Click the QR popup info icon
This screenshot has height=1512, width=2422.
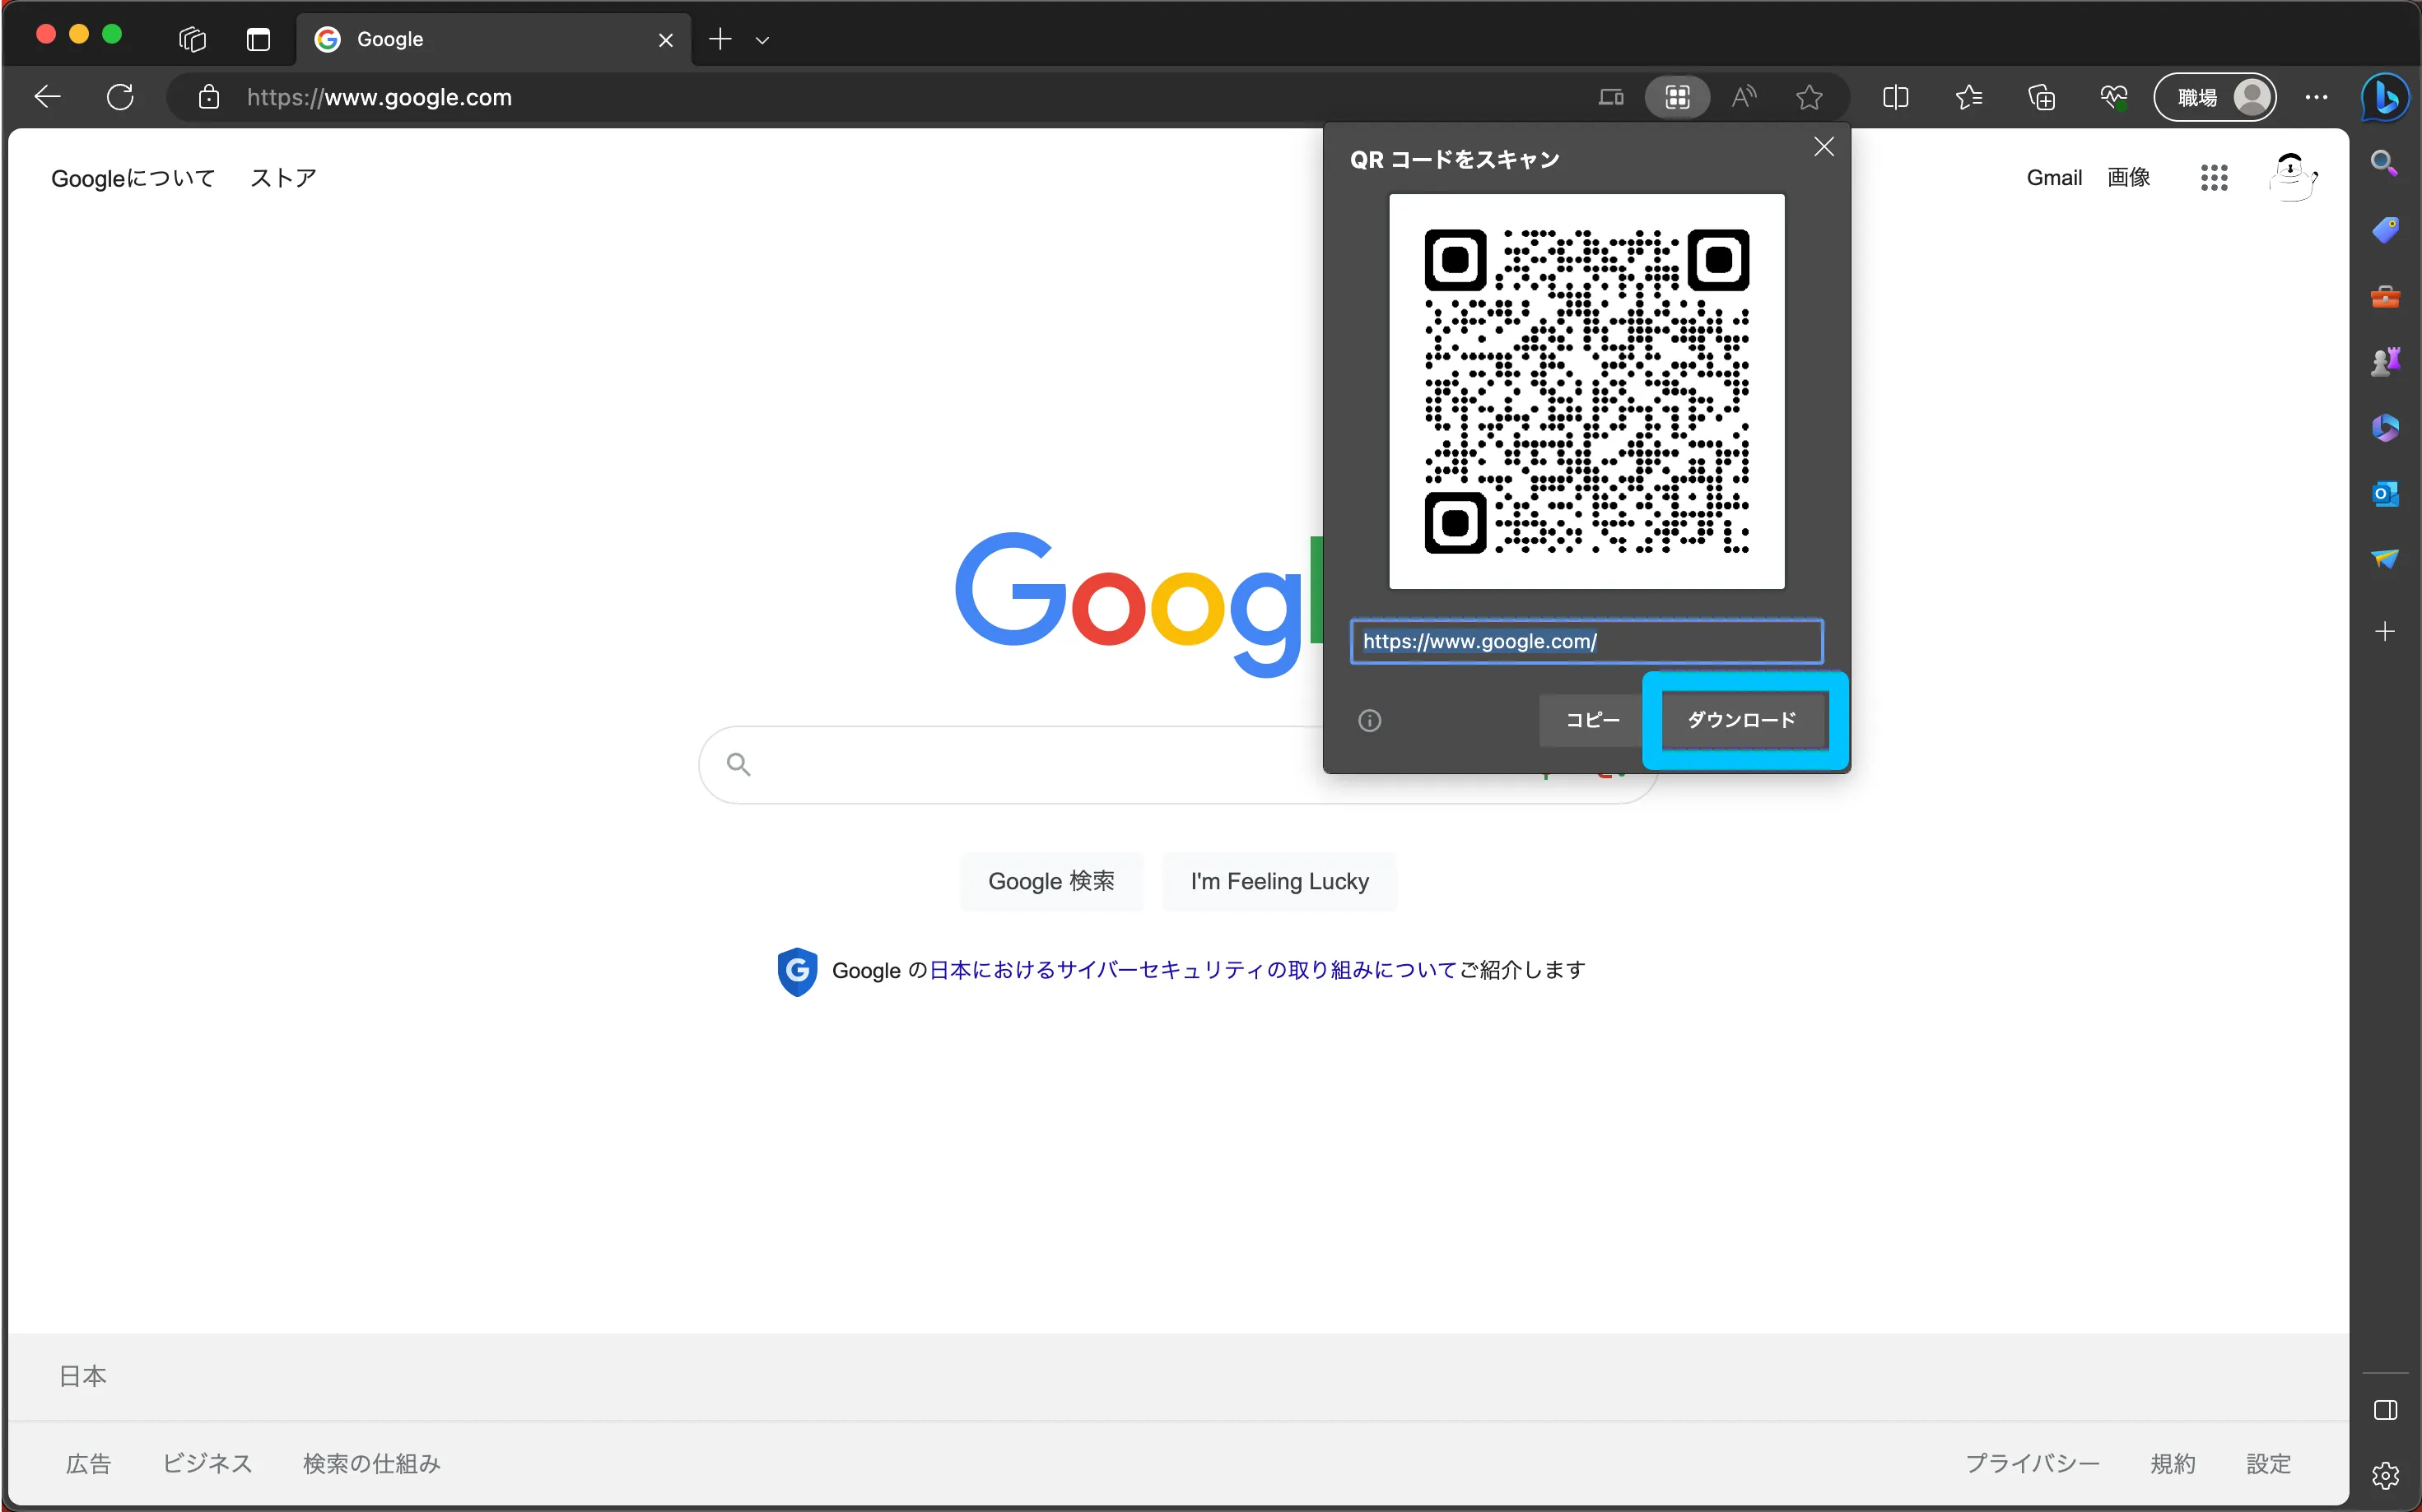1369,720
